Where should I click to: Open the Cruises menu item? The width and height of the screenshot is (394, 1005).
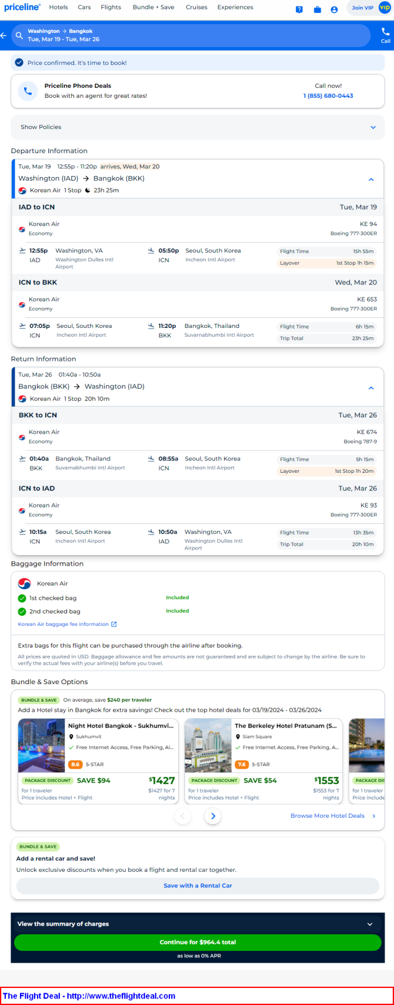click(196, 7)
